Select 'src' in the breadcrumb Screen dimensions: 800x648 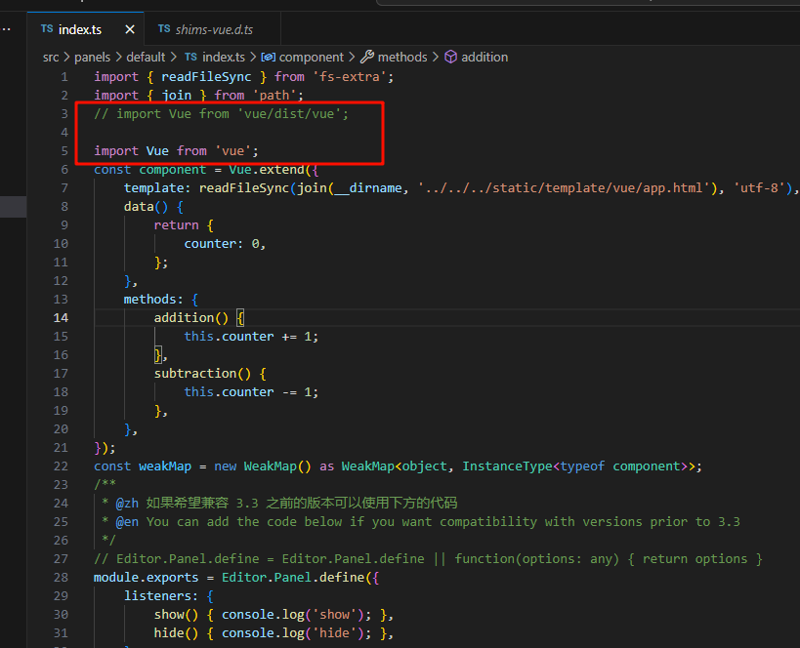51,58
